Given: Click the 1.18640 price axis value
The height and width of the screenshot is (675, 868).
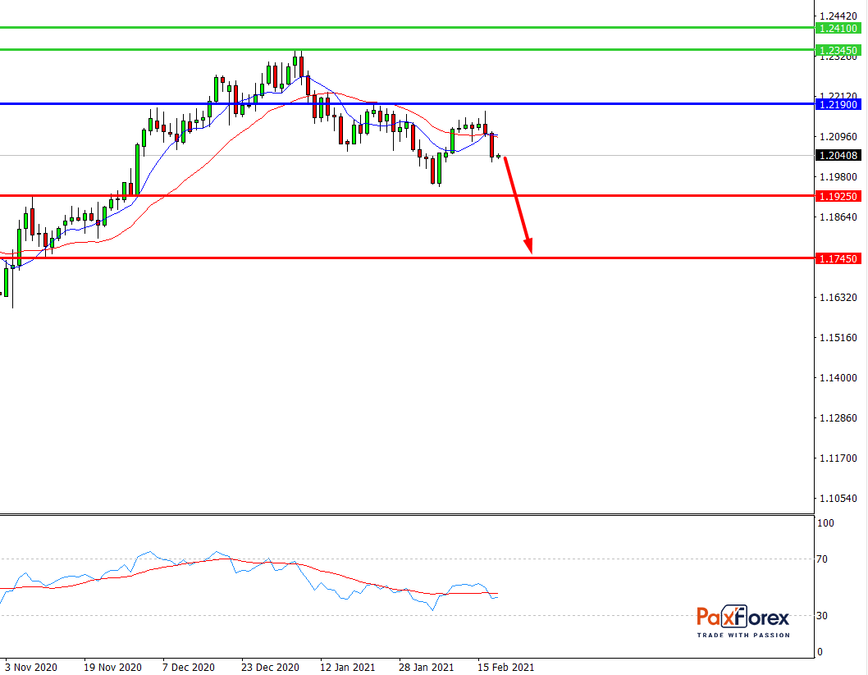Looking at the screenshot, I should tap(838, 217).
